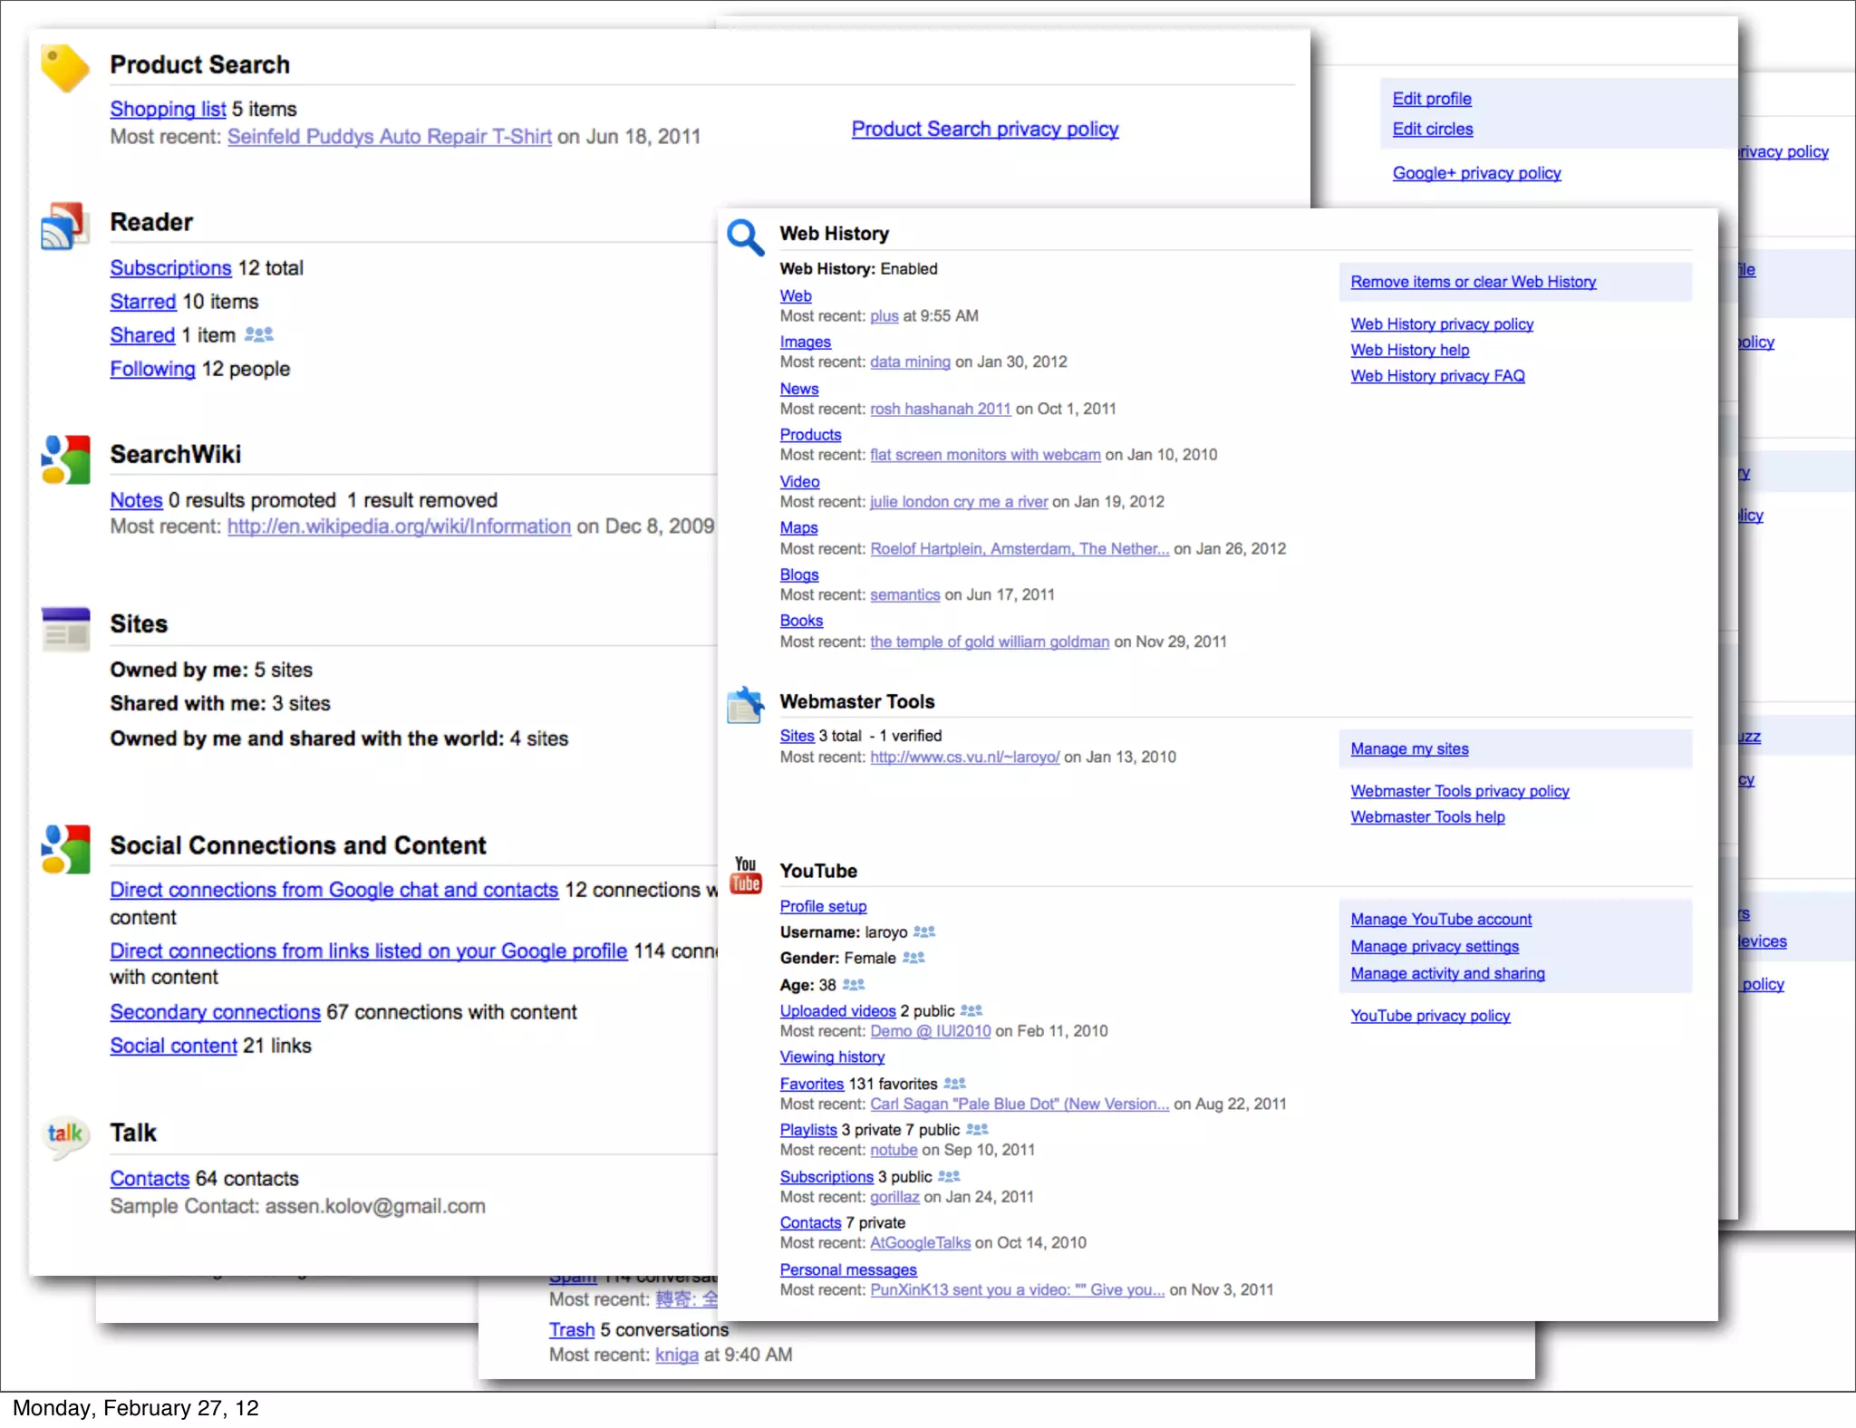The width and height of the screenshot is (1856, 1428).
Task: Open Reader Subscriptions link
Action: (170, 268)
